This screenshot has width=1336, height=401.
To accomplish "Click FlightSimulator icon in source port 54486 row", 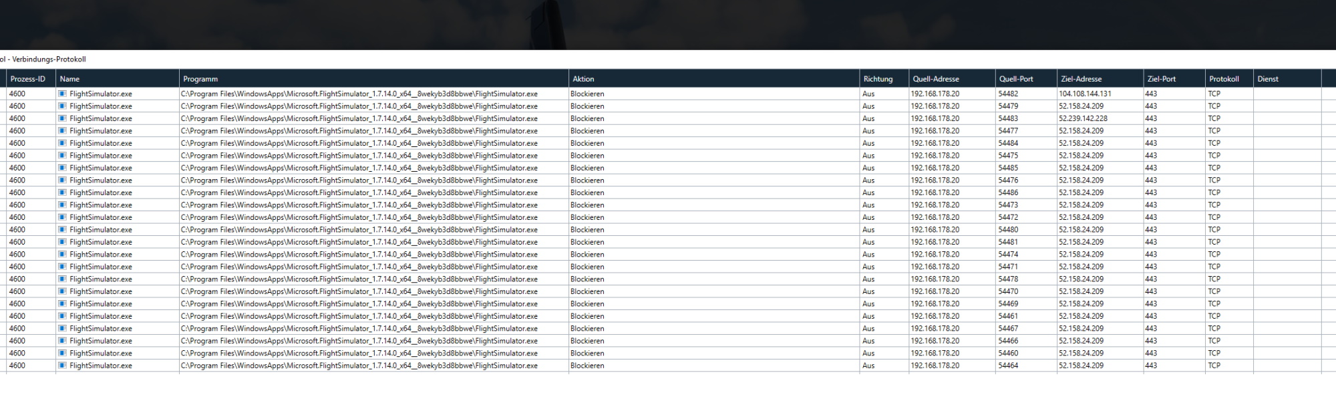I will point(62,192).
